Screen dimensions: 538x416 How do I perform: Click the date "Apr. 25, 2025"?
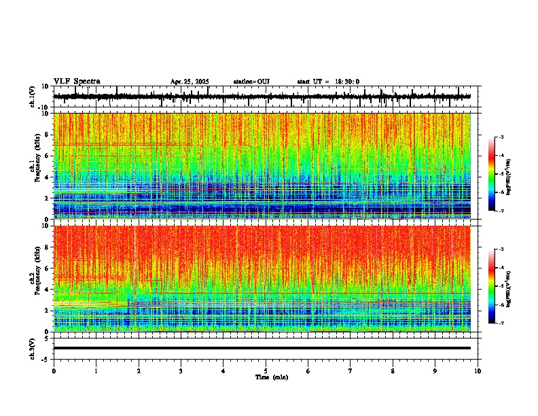point(190,82)
